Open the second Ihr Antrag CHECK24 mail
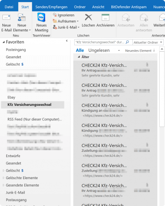165x206 pixels. click(x=115, y=90)
